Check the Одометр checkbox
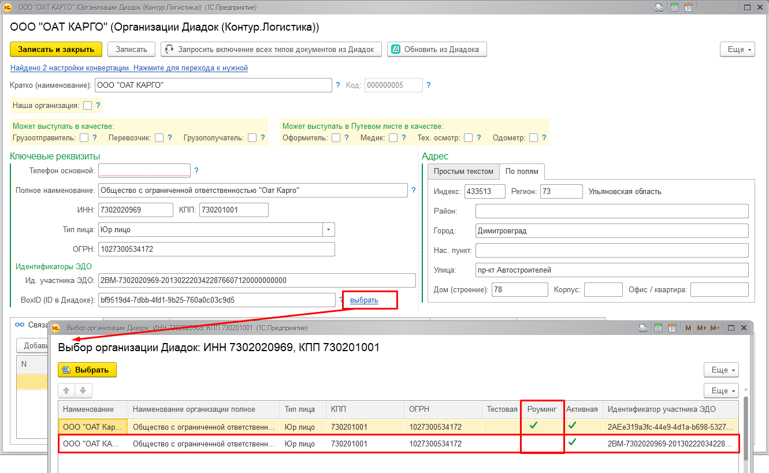Image resolution: width=769 pixels, height=473 pixels. point(533,137)
